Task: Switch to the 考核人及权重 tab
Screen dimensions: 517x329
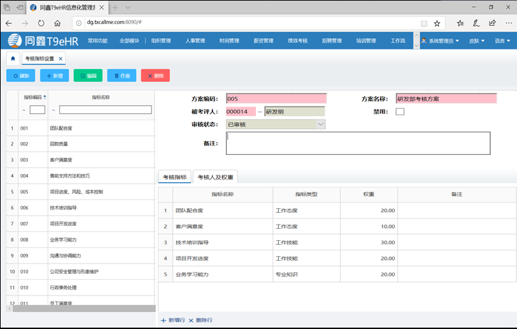Action: 215,177
